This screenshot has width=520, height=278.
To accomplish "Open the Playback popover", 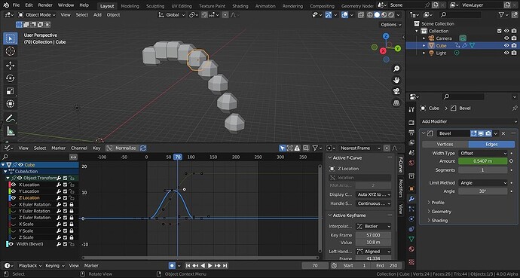I will (30, 265).
